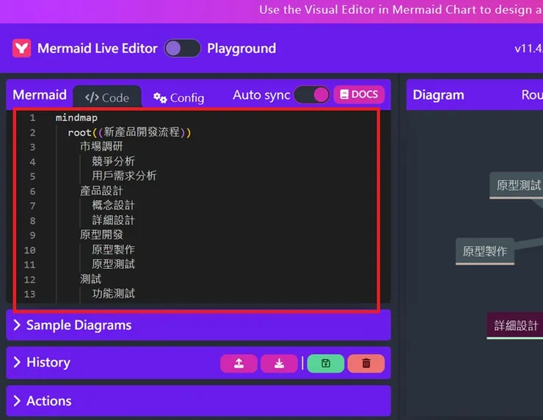Click line number 13 in the gutter
Screen dimensions: 543x420
(30, 294)
